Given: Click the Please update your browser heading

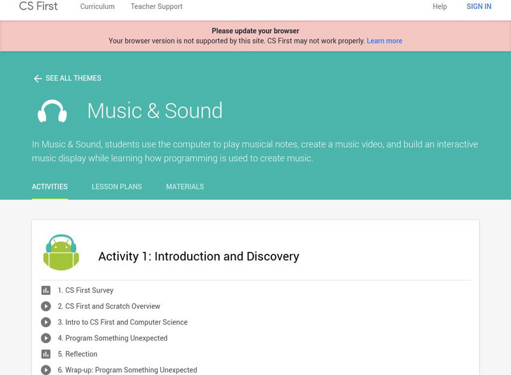Looking at the screenshot, I should click(256, 31).
